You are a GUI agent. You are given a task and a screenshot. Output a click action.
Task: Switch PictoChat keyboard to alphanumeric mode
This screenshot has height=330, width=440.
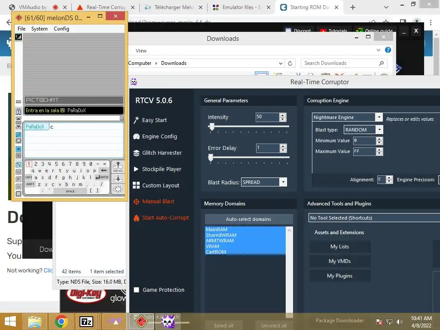pyautogui.click(x=18, y=165)
